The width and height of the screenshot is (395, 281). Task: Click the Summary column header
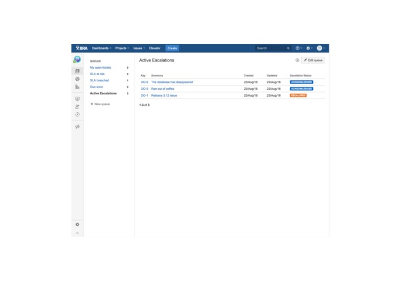157,76
